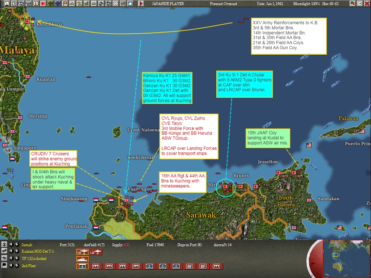
Task: Open the Kainan NGD Det T-1 unit
Action: pos(38,251)
